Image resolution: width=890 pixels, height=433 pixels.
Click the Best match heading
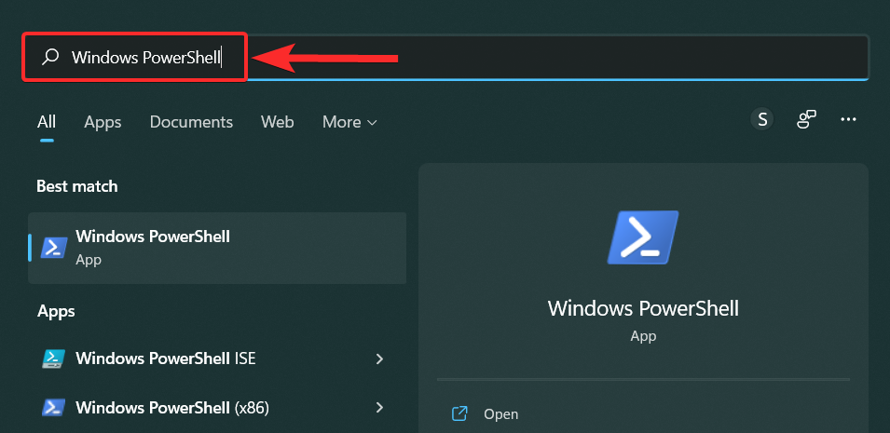(77, 186)
